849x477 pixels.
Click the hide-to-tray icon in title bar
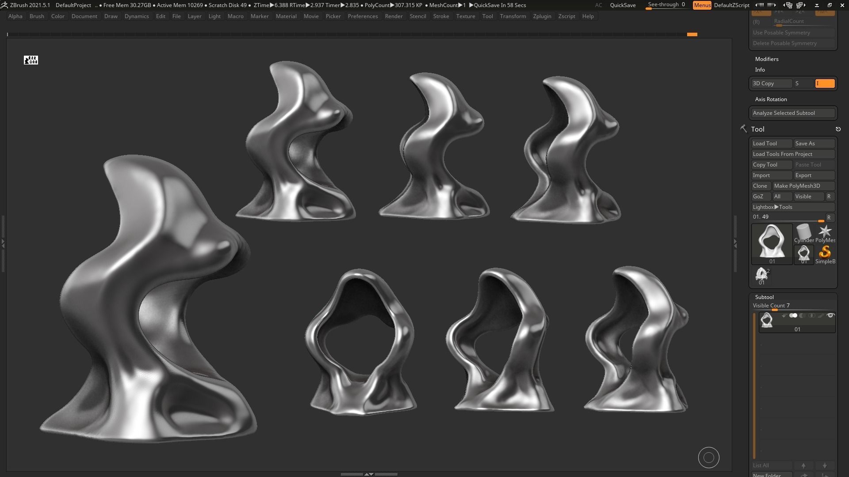pos(817,5)
